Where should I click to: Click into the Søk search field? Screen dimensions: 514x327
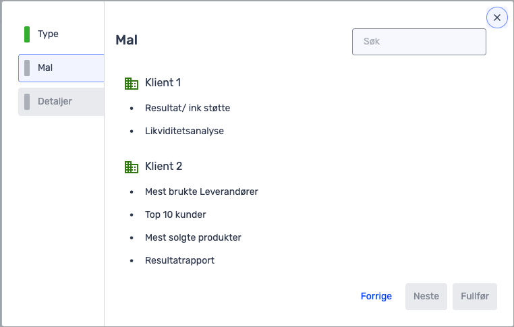[419, 41]
